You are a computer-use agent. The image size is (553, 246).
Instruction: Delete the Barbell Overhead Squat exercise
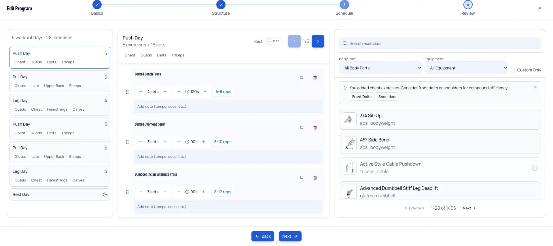click(315, 128)
